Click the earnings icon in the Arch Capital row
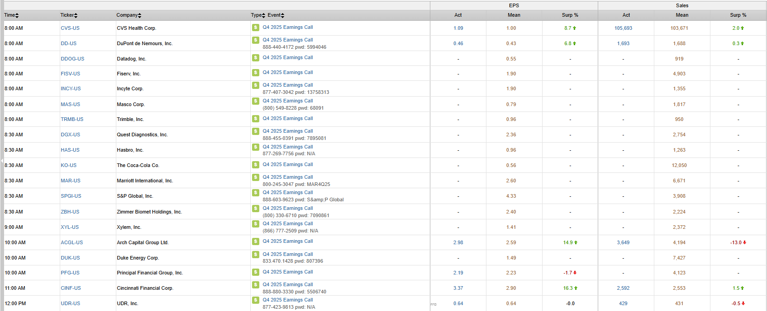 (256, 241)
